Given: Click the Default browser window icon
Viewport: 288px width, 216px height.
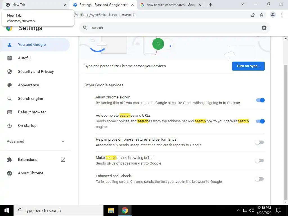Looking at the screenshot, I should pyautogui.click(x=10, y=112).
